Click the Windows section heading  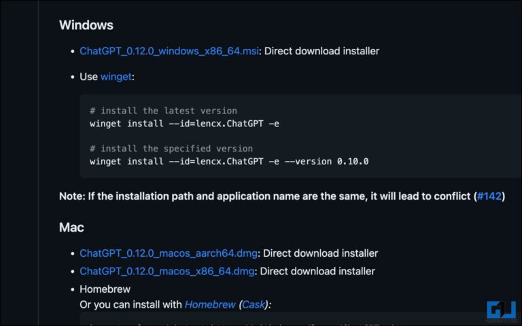pos(86,26)
